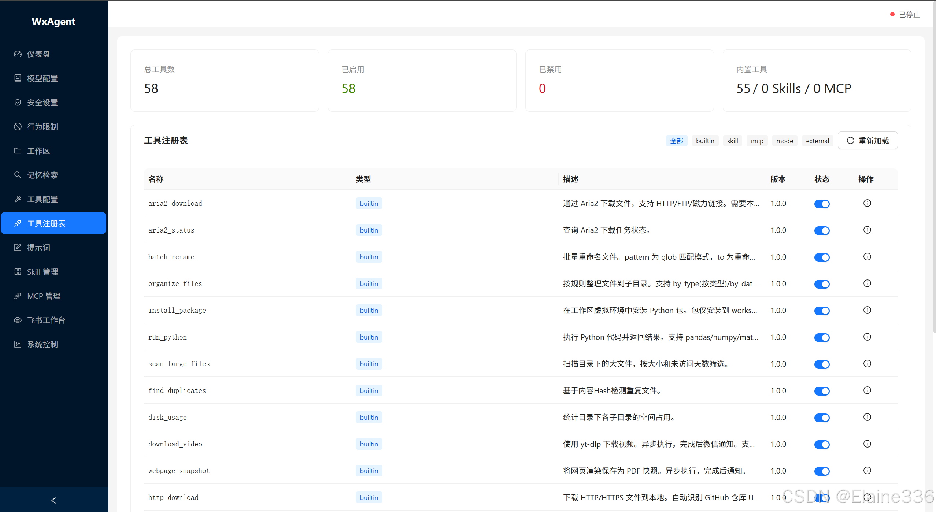
Task: View webpage_snapshot info icon
Action: [867, 471]
